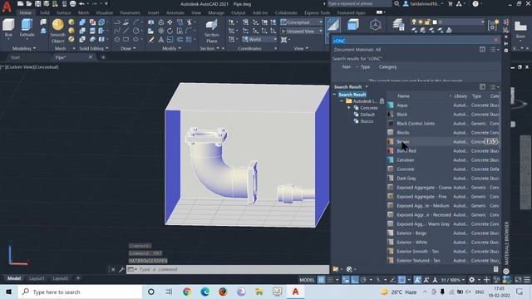This screenshot has height=299, width=532.
Task: Click the clean screen icon on status bar
Action: point(518,280)
